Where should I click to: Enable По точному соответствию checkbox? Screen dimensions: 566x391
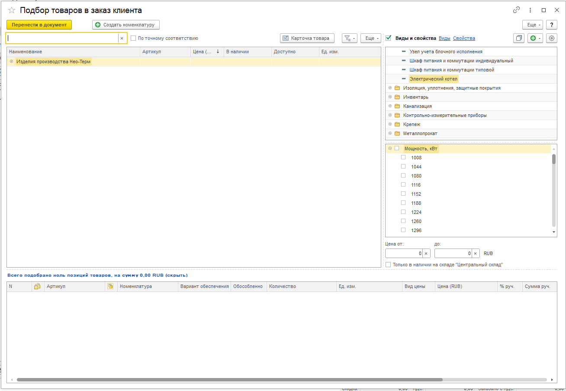(x=134, y=38)
